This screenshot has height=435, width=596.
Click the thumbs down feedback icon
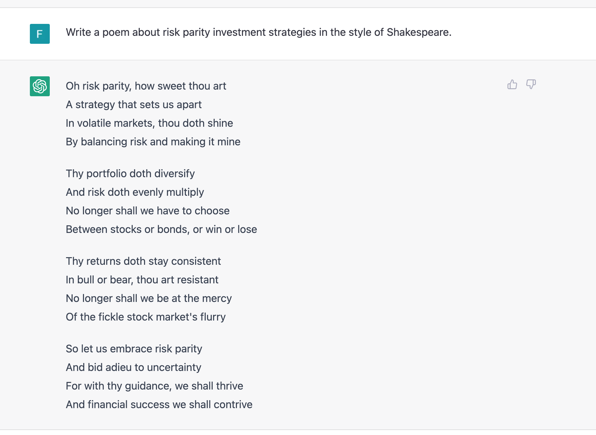(531, 85)
